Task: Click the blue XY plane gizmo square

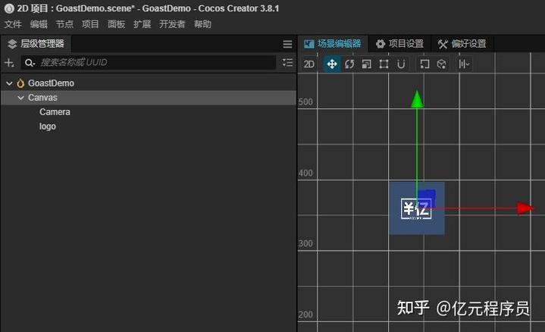Action: coord(427,198)
